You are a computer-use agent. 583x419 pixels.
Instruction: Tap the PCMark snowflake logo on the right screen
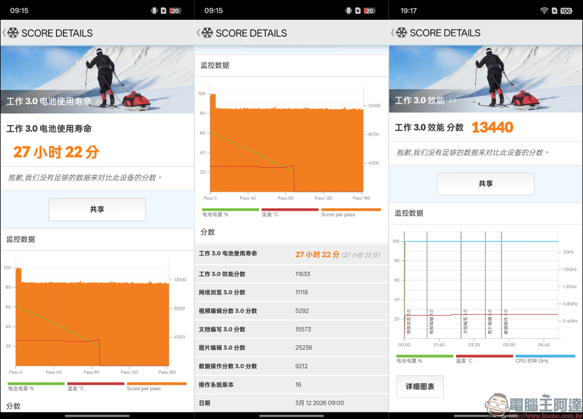point(401,33)
